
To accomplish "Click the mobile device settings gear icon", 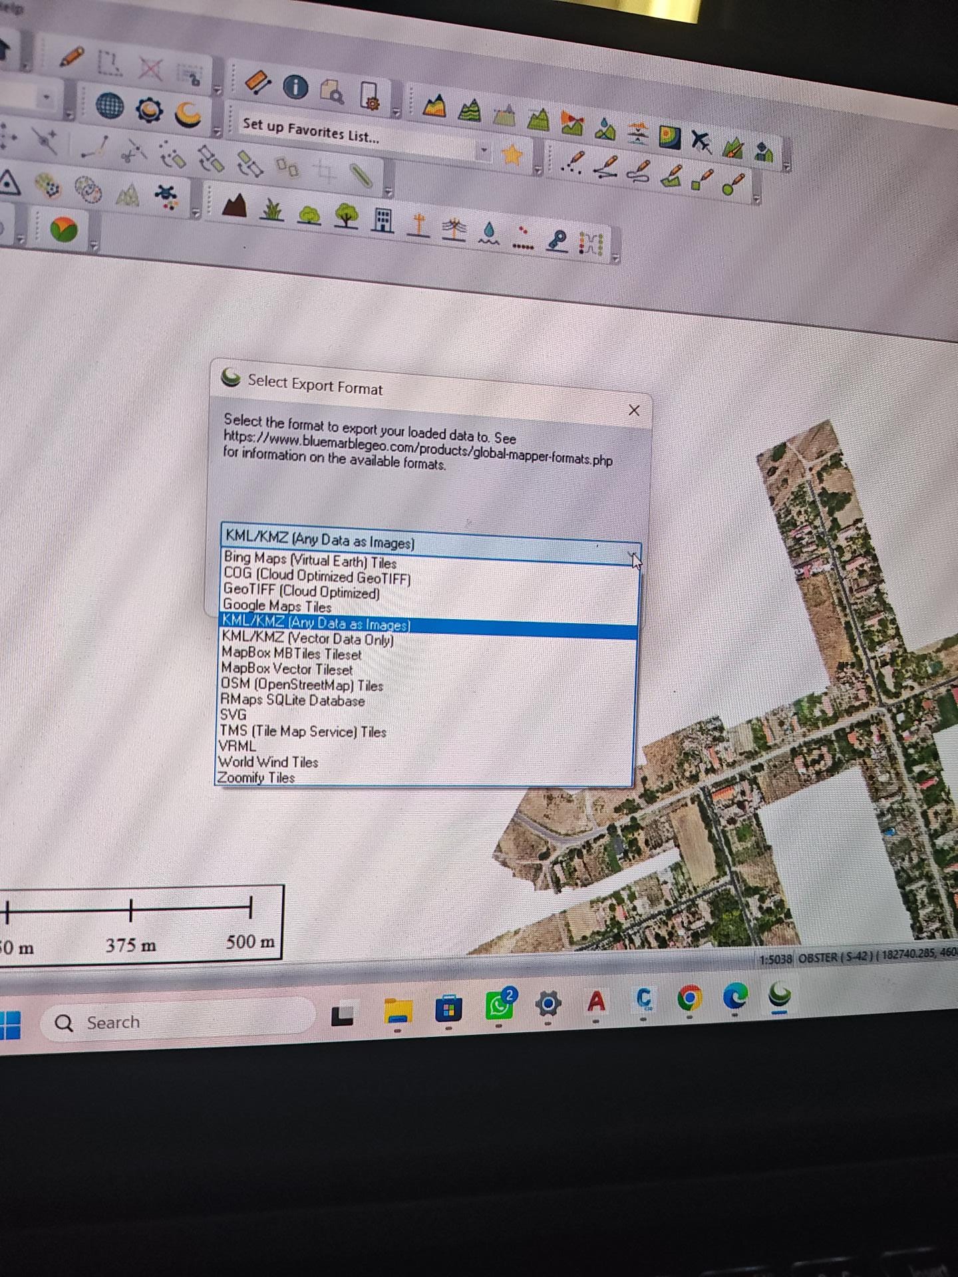I will tap(370, 96).
